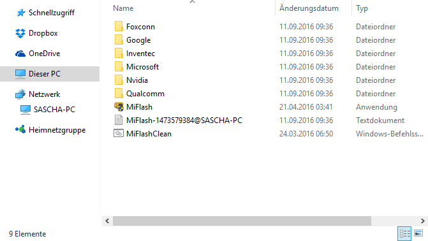
Task: Select SASCHA-PC under Netzwerk
Action: (54, 110)
